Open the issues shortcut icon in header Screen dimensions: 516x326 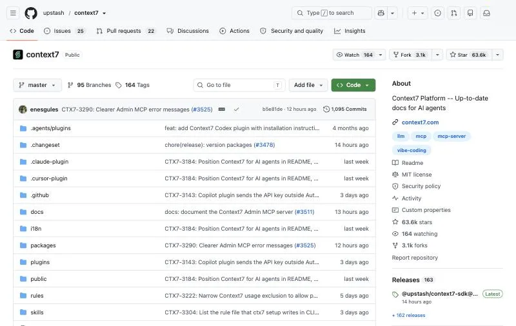[x=438, y=13]
